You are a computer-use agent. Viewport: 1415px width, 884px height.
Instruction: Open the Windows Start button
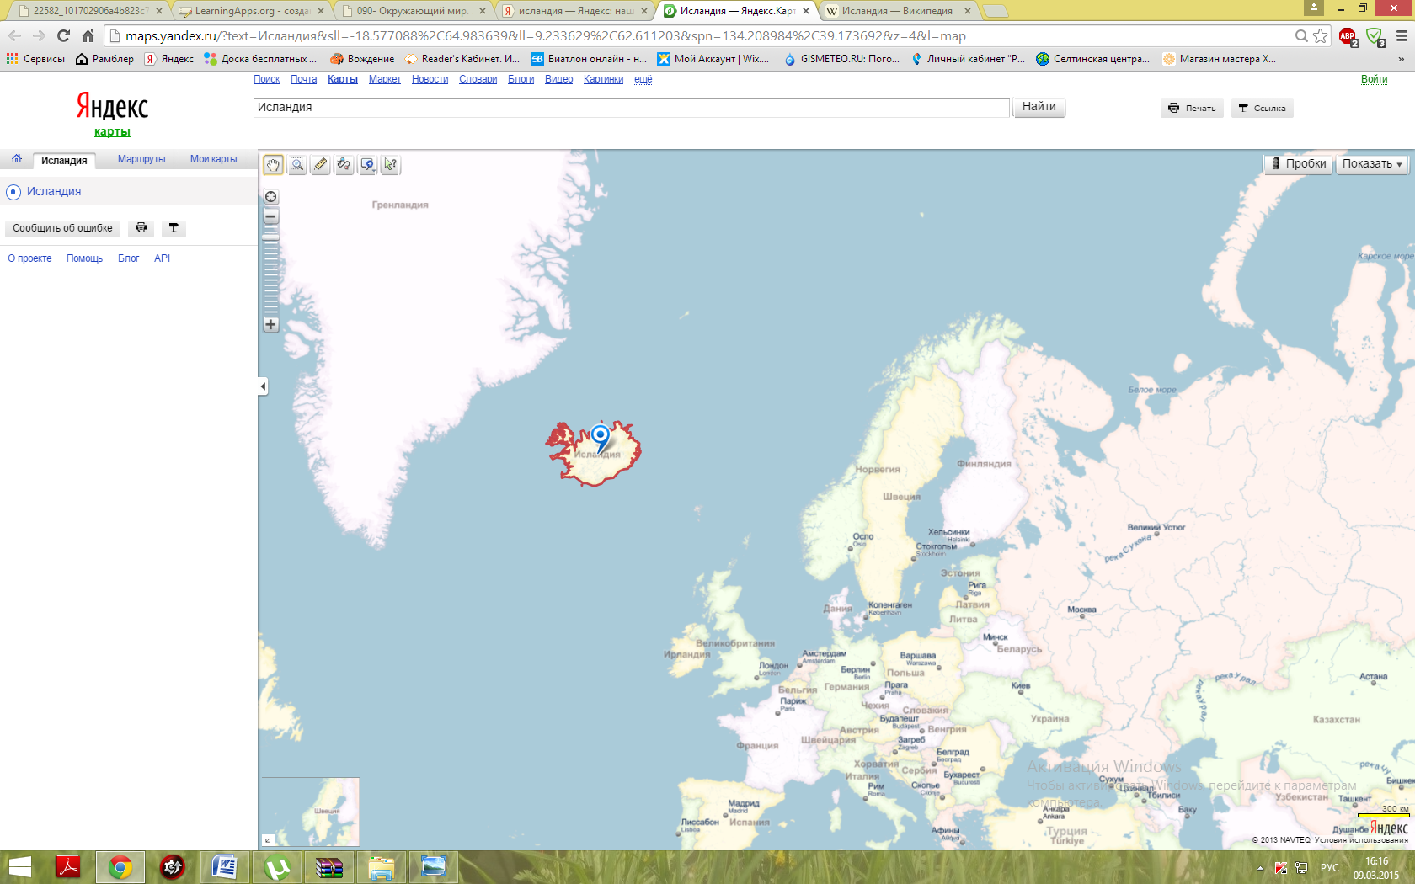coord(19,867)
